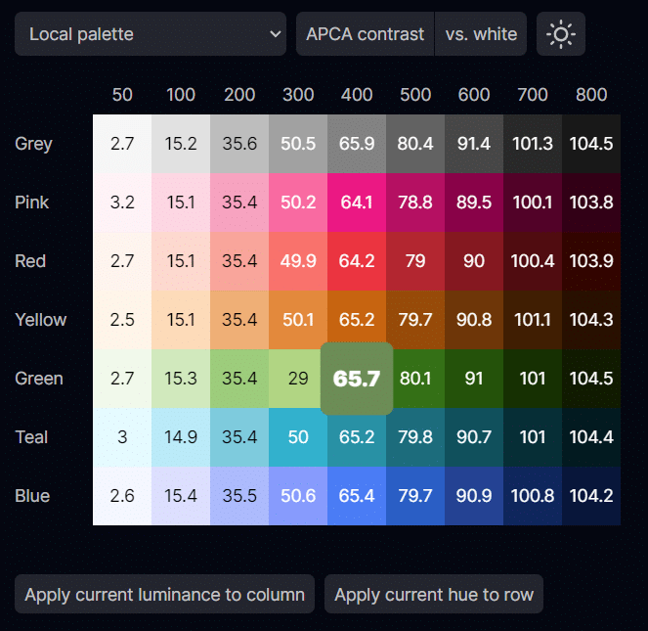Choose the Red 300 swatch showing 49.9
Image resolution: width=648 pixels, height=631 pixels.
click(x=298, y=261)
